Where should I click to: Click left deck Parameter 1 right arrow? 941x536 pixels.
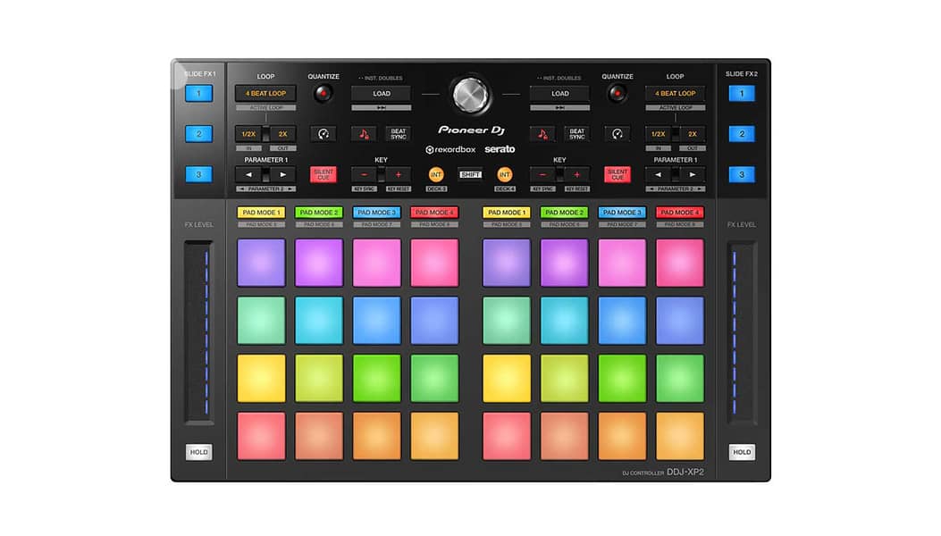(282, 175)
